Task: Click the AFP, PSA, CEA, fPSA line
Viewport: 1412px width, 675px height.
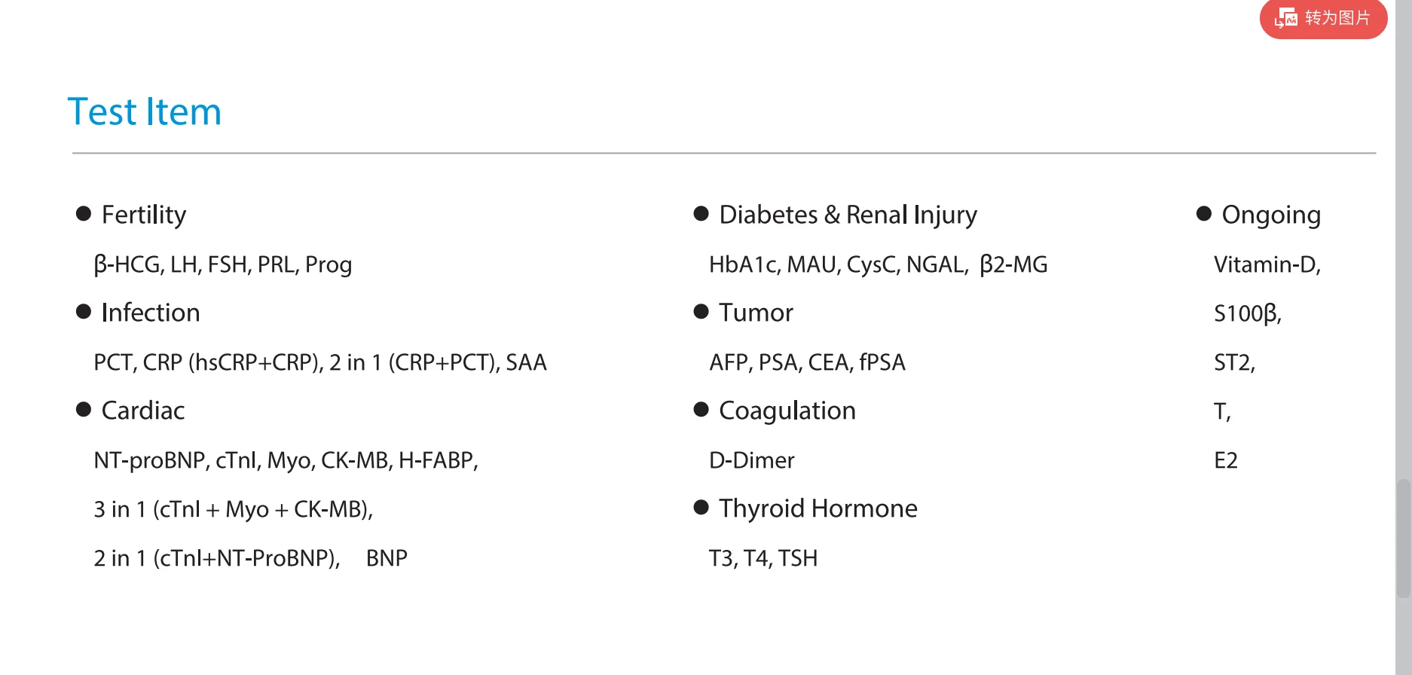Action: 807,362
